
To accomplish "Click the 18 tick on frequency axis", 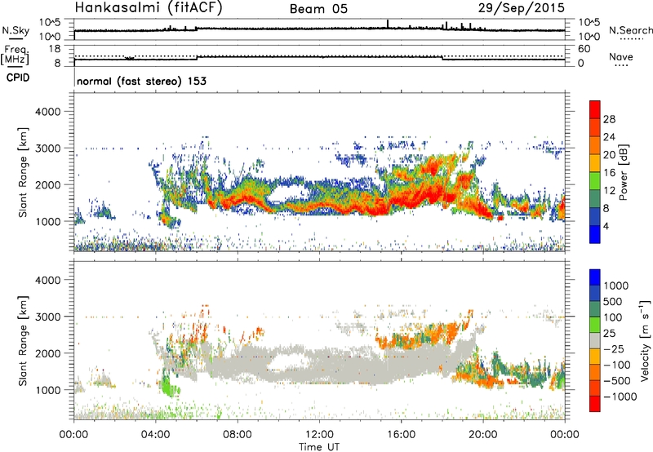I will tap(55, 49).
